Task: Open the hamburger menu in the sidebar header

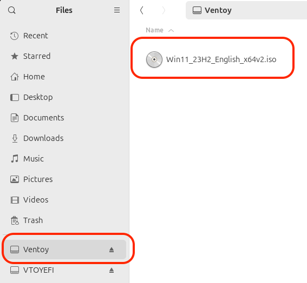Action: coord(117,10)
